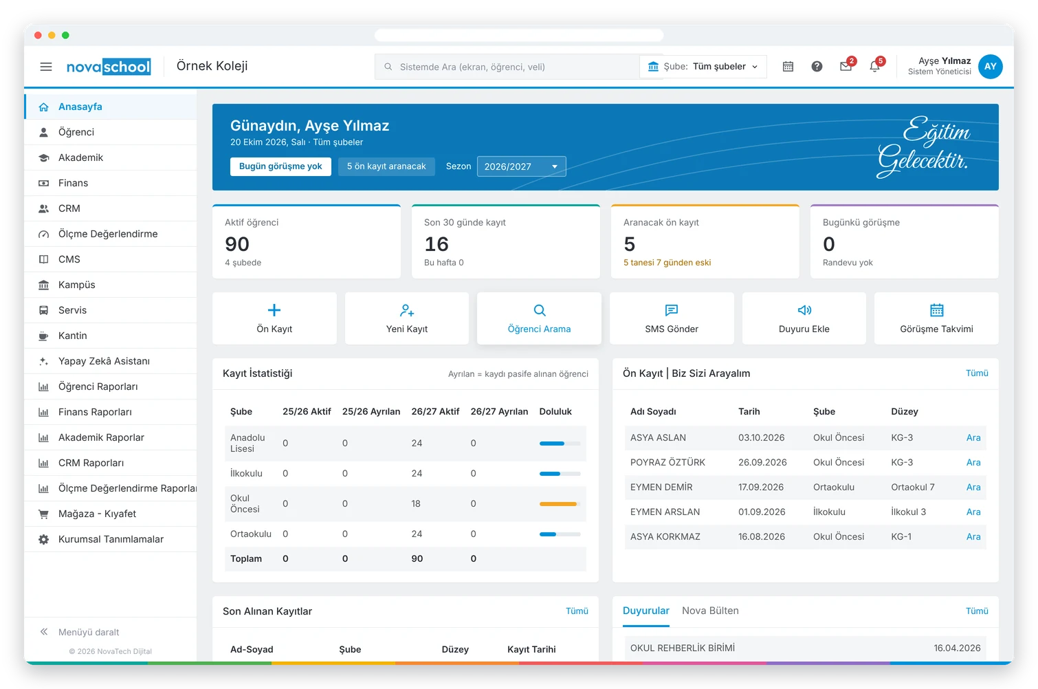The height and width of the screenshot is (689, 1038).
Task: Open the CRM sidebar menu
Action: click(x=110, y=208)
